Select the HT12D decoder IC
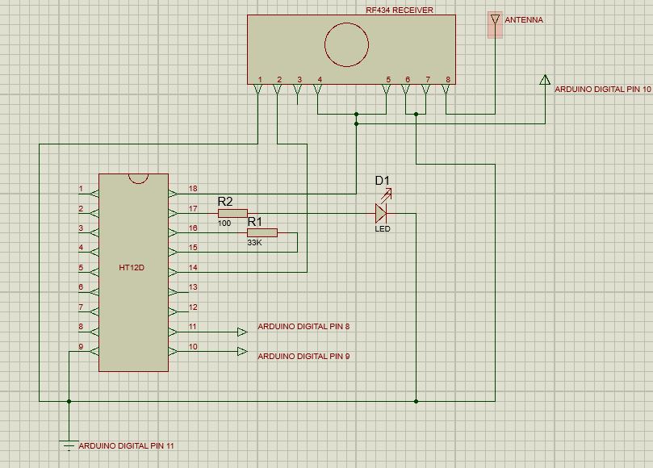653x468 pixels. click(x=132, y=270)
